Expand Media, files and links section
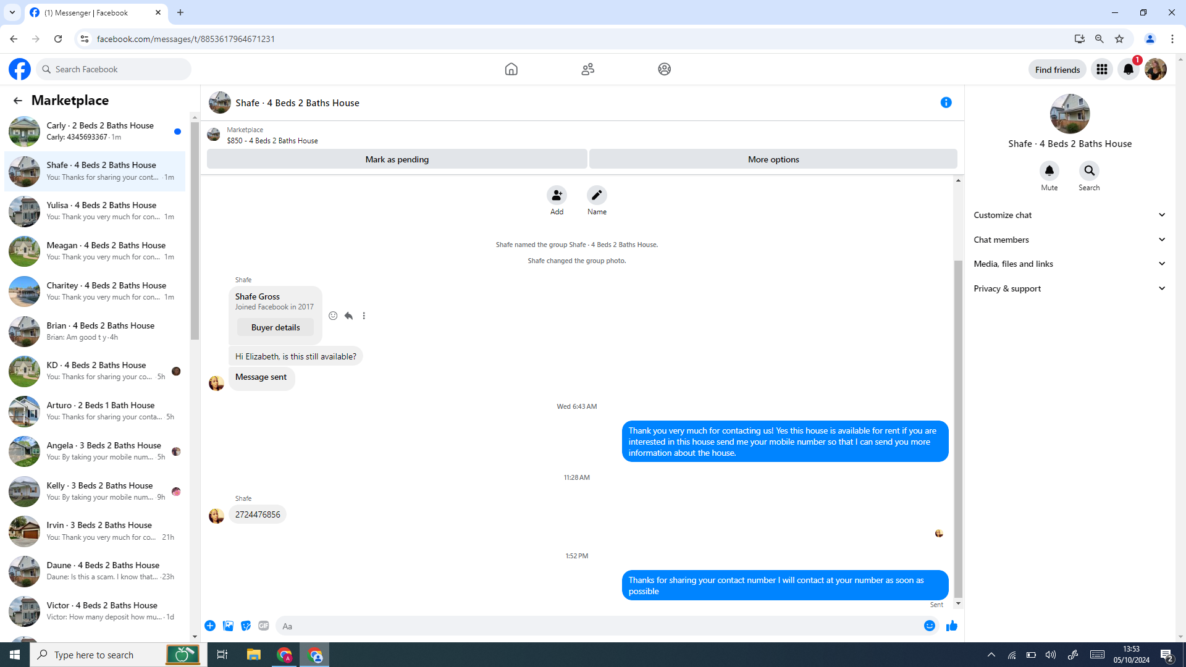 1069,264
